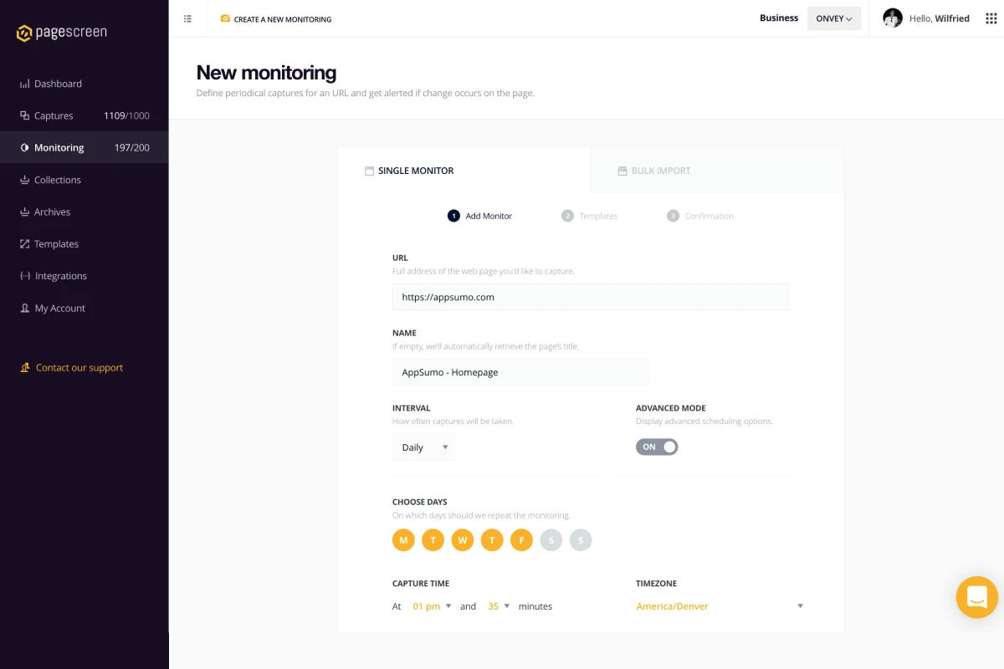
Task: Click the Bulk Import icon
Action: (x=622, y=171)
